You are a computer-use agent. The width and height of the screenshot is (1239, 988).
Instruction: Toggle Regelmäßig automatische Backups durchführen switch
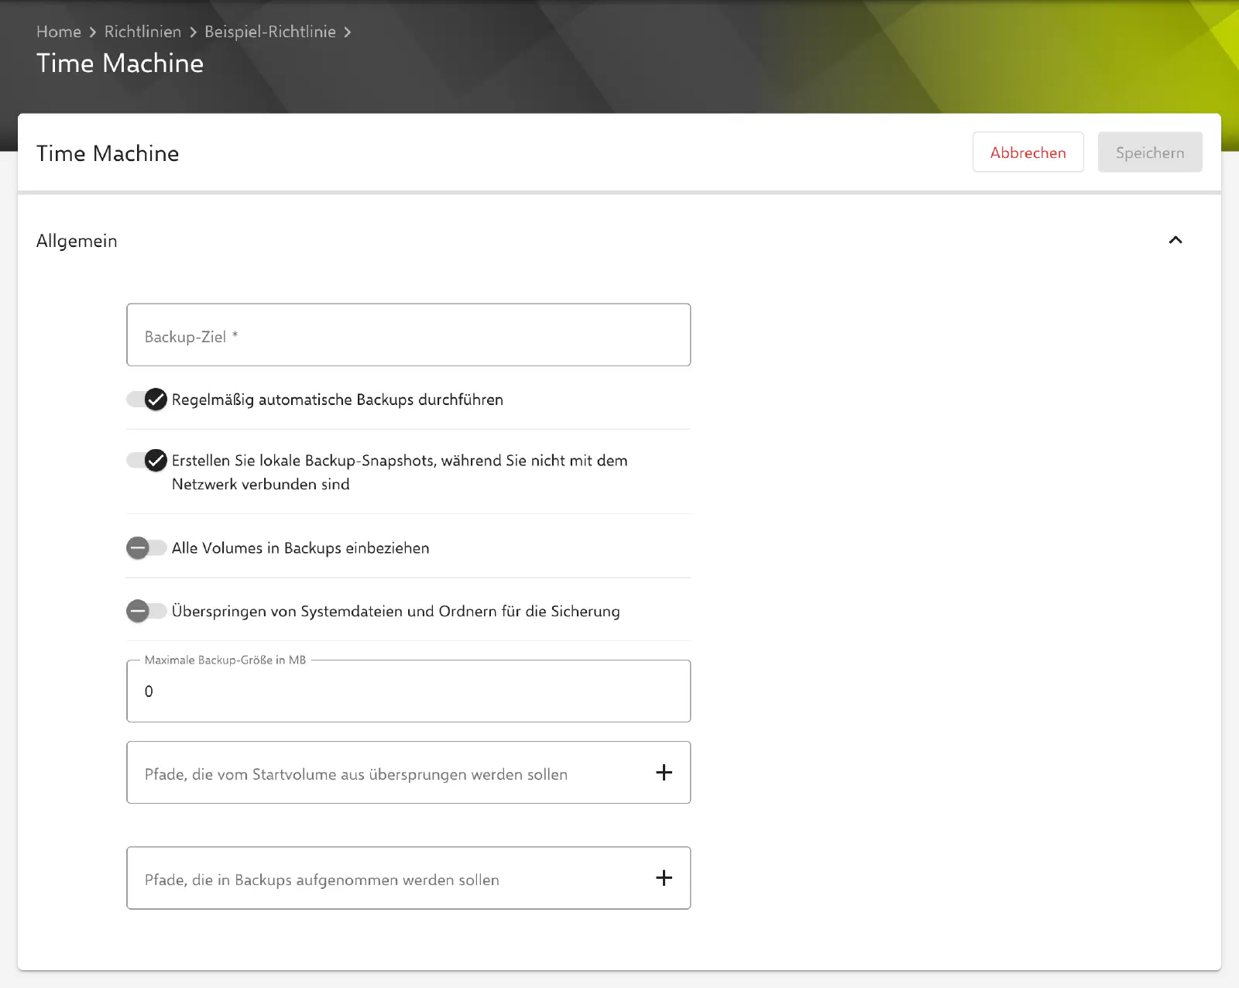(x=147, y=400)
